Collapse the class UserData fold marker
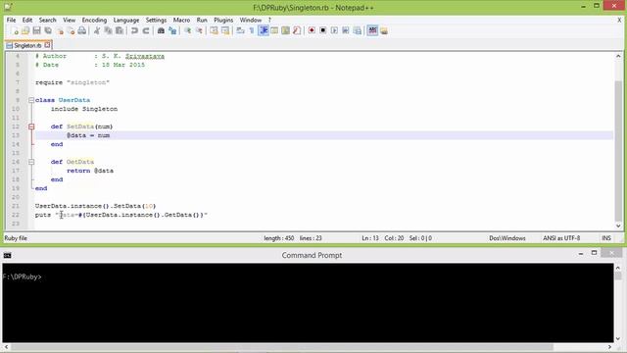Image resolution: width=627 pixels, height=353 pixels. [31, 100]
